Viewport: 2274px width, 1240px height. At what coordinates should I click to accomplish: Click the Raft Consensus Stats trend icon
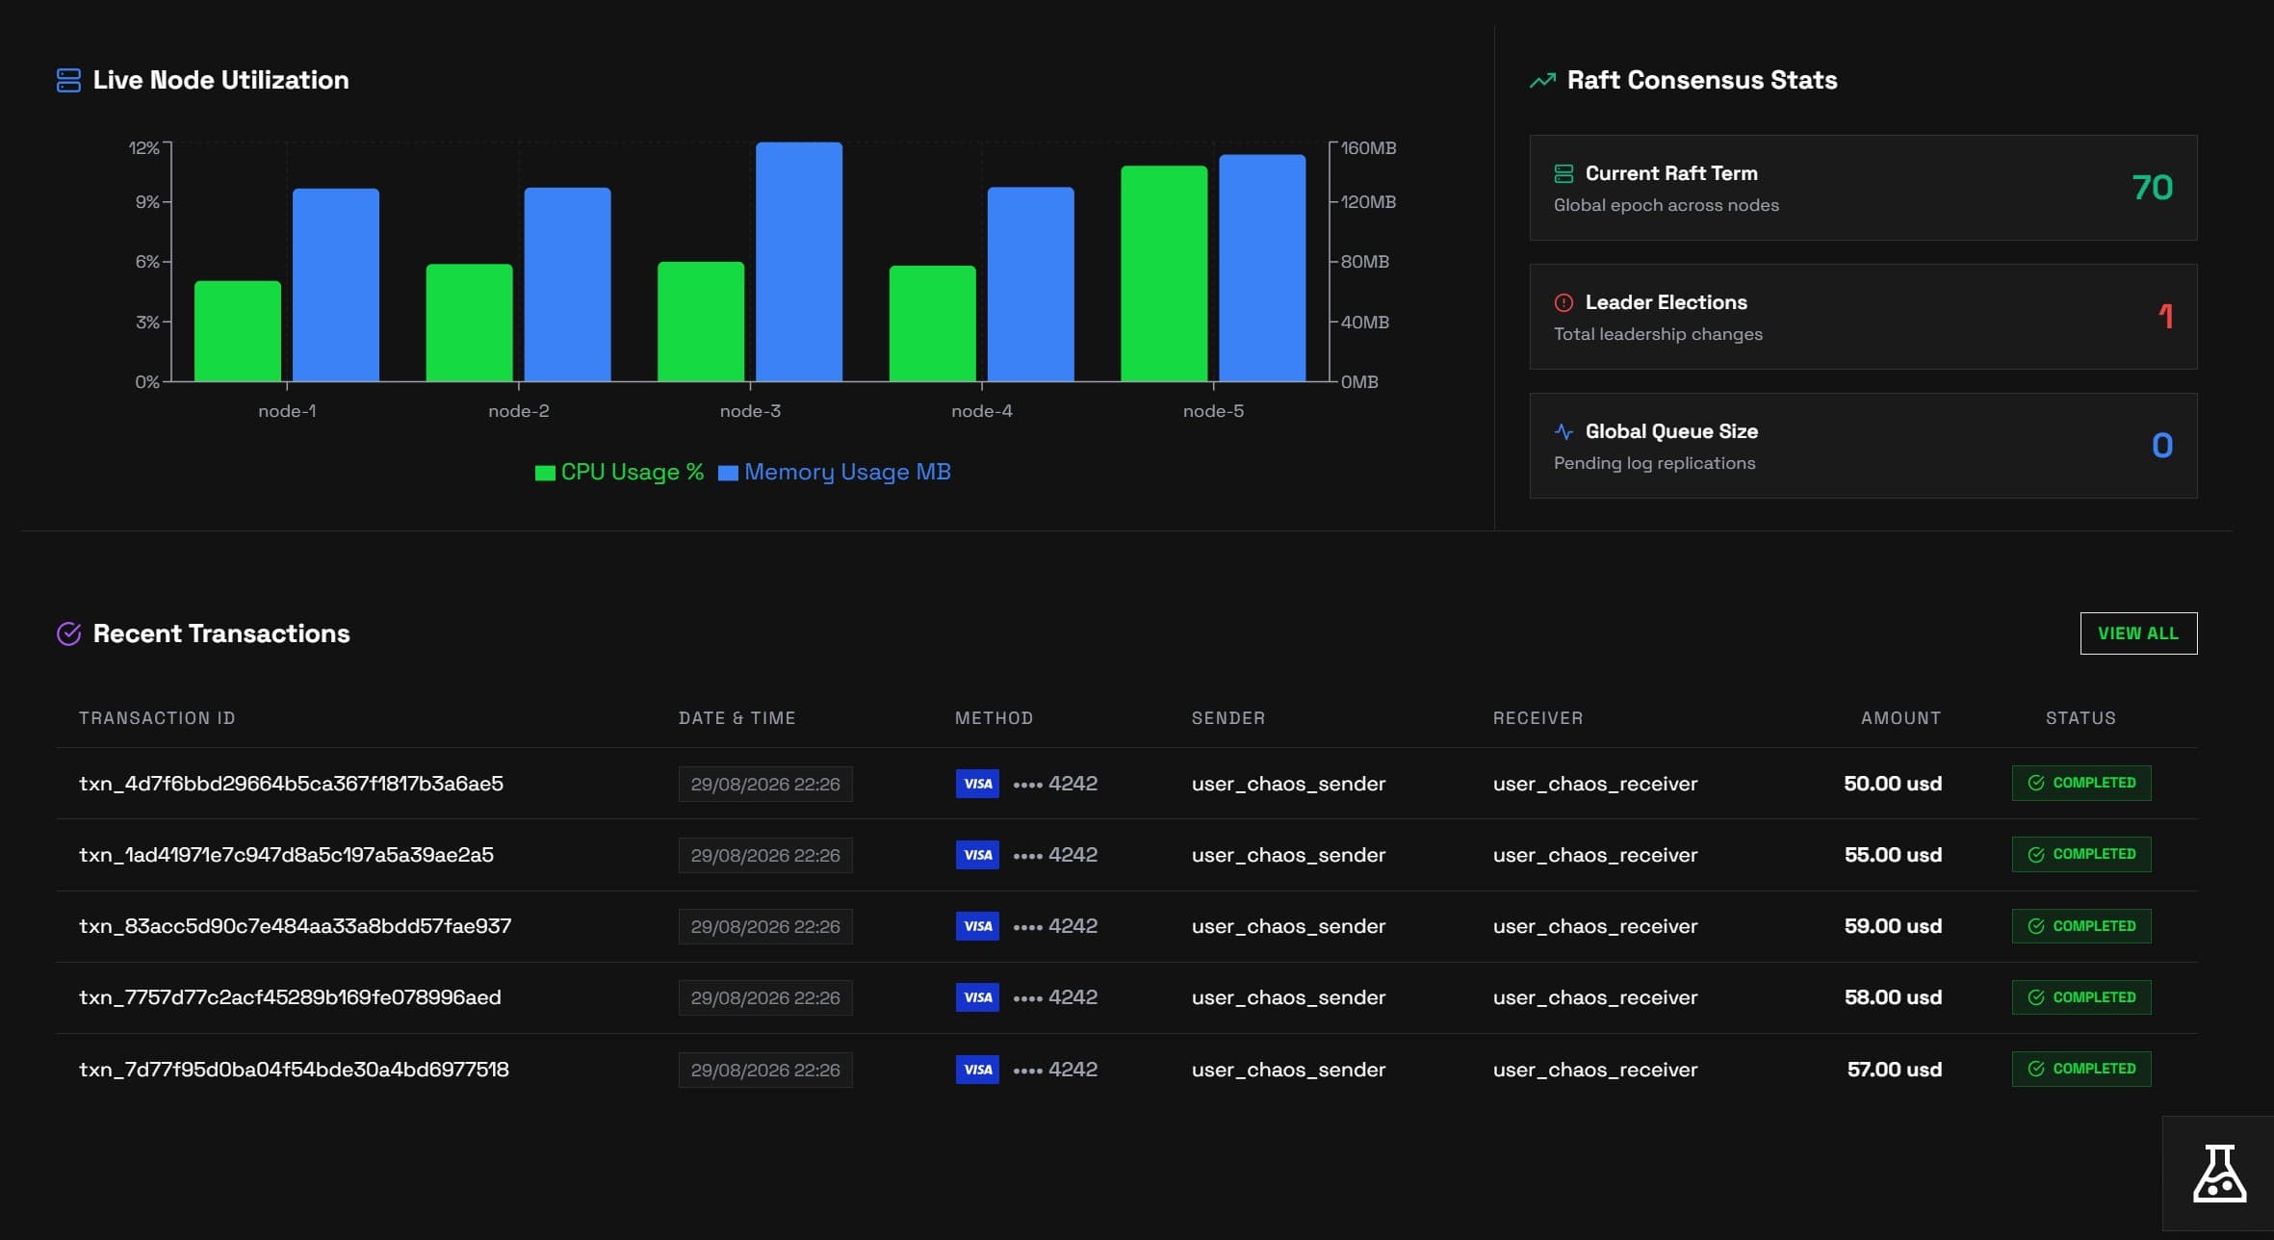click(x=1542, y=80)
